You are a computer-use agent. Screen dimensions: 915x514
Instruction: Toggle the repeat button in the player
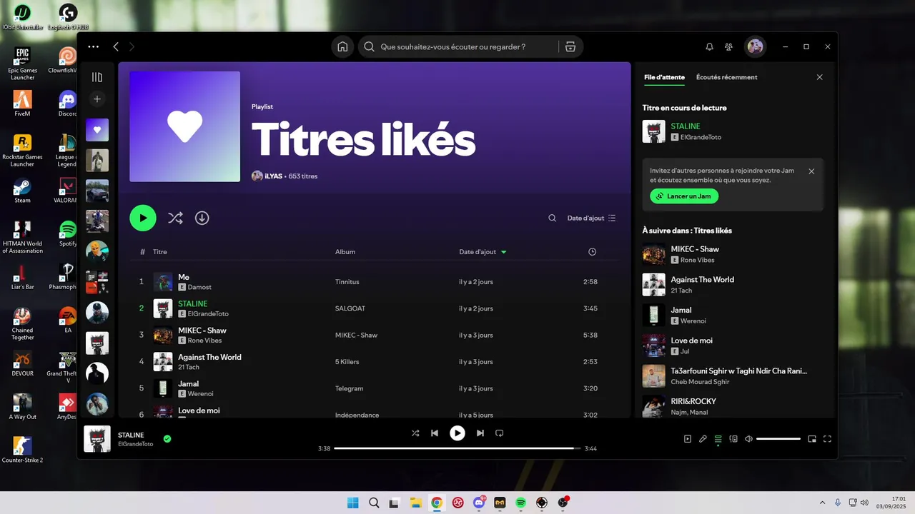tap(500, 433)
